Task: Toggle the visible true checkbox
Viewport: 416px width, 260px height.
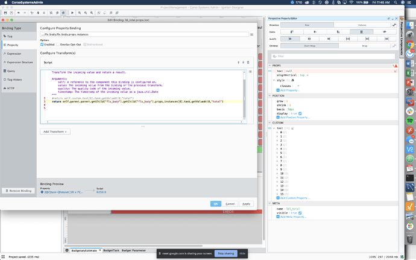Action: (x=300, y=213)
